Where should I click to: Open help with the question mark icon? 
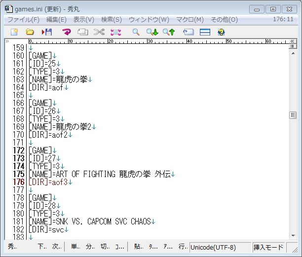pyautogui.click(x=221, y=32)
